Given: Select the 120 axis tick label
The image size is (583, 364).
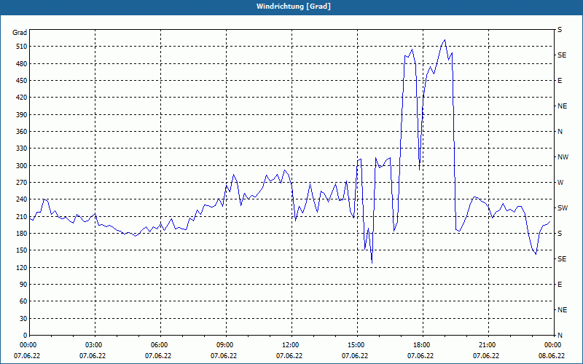Looking at the screenshot, I should (22, 267).
